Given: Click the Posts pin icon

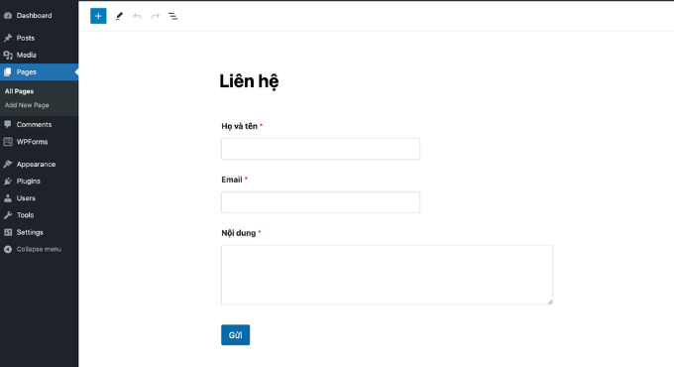Looking at the screenshot, I should [x=8, y=38].
